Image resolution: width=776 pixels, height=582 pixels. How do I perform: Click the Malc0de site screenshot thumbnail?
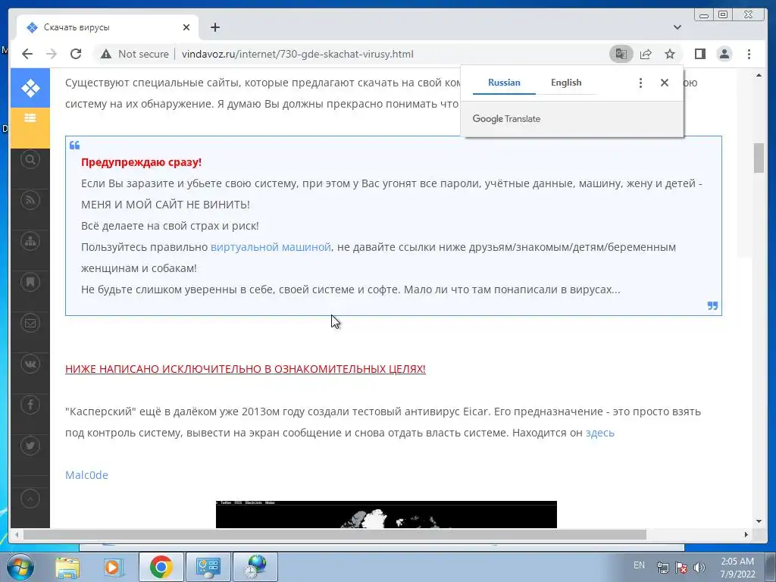coord(386,515)
